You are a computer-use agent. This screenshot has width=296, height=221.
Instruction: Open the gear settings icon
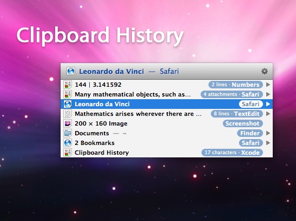point(265,71)
